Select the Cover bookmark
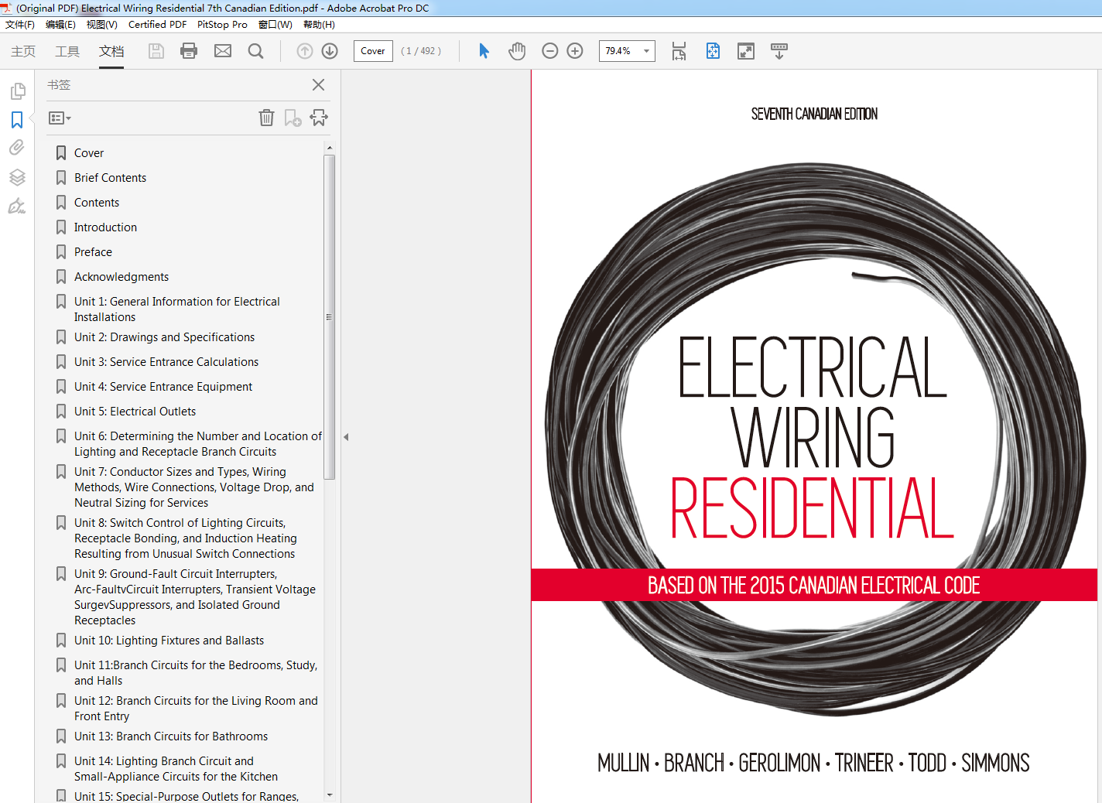This screenshot has height=803, width=1102. click(89, 153)
